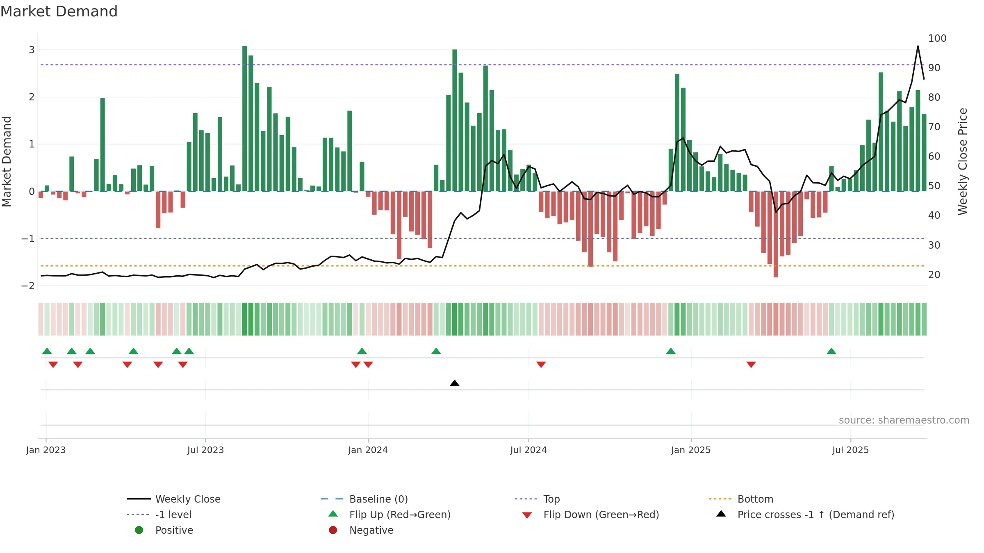984x553 pixels.
Task: Click the black triangle legend marker for Price crosses
Action: [x=721, y=514]
